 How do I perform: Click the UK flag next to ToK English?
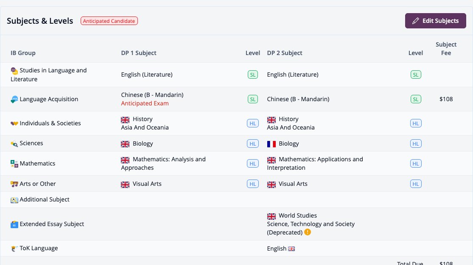click(291, 249)
